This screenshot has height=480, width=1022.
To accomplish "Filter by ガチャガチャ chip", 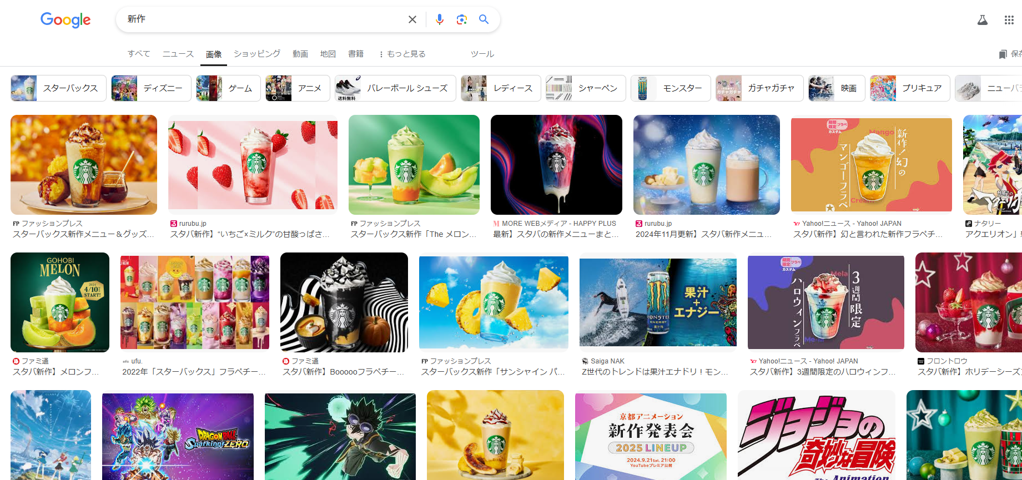I will click(x=759, y=88).
